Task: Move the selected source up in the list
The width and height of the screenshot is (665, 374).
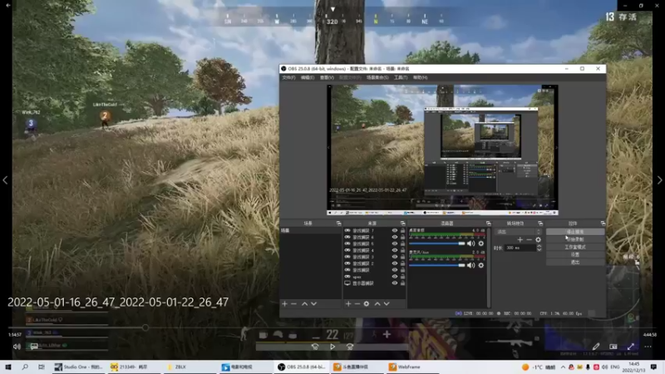Action: pyautogui.click(x=377, y=303)
